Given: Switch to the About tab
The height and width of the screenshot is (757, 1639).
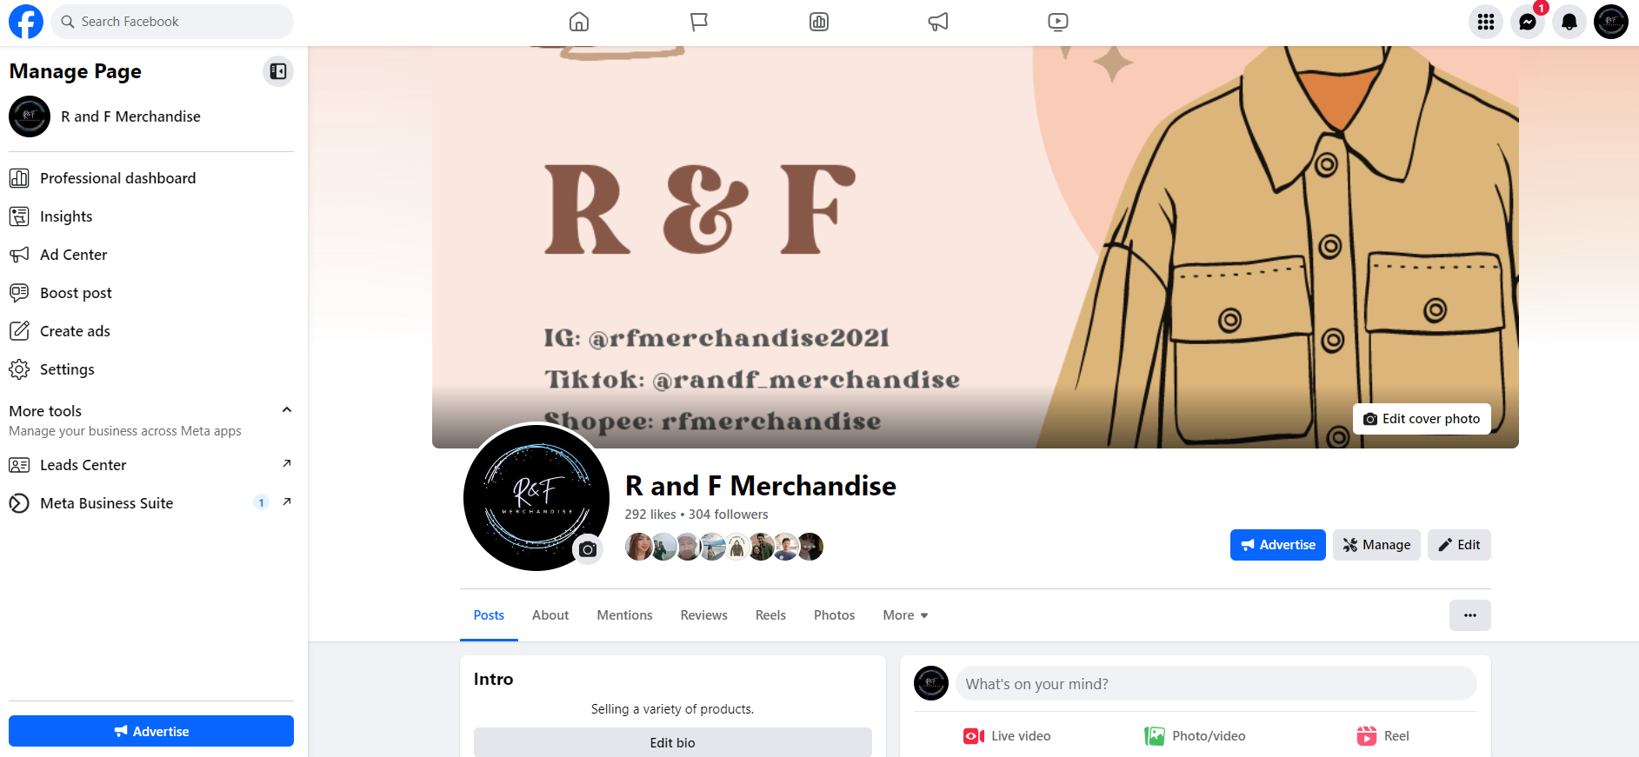Looking at the screenshot, I should [550, 615].
